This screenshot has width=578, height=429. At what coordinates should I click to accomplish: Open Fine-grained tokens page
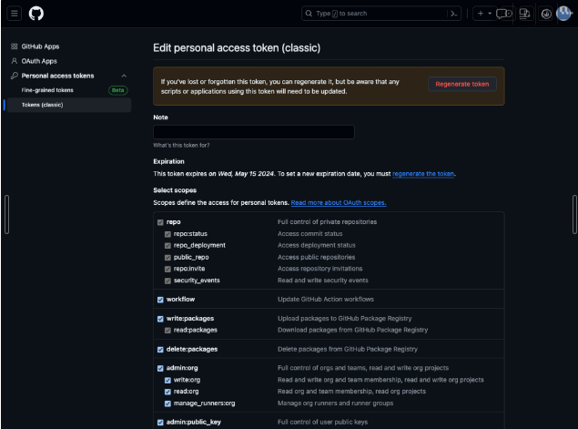click(47, 90)
